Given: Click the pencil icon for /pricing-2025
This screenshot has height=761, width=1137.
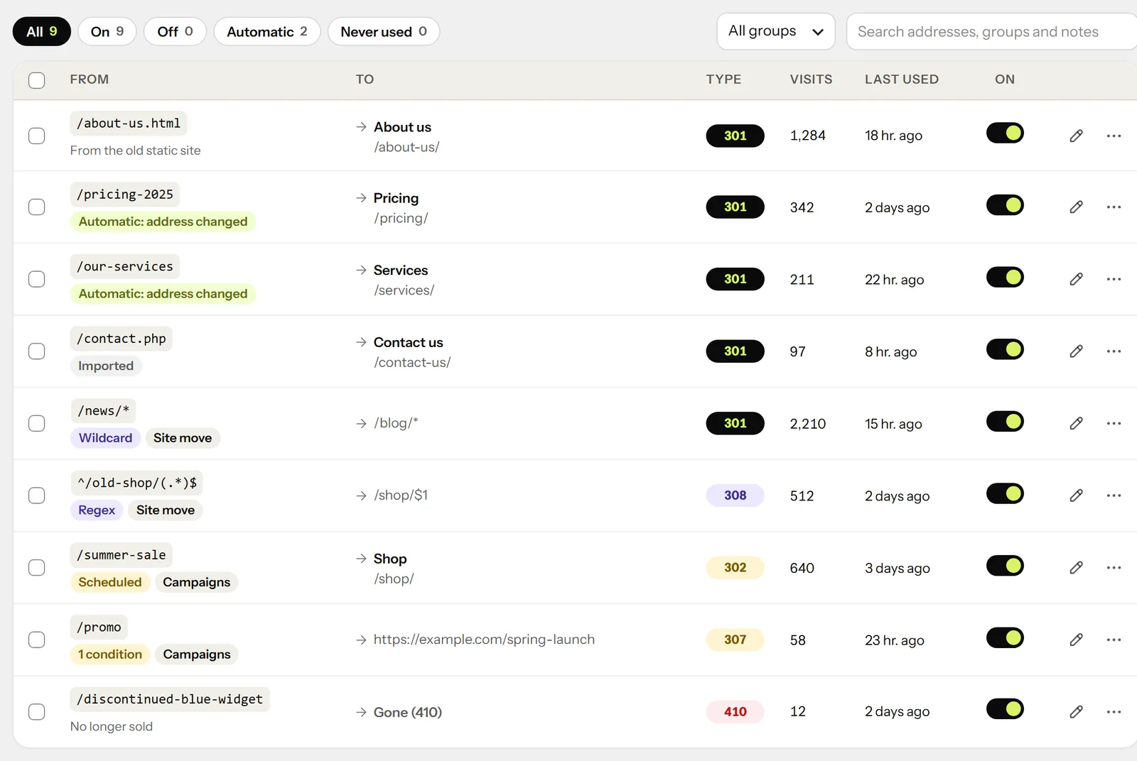Looking at the screenshot, I should [x=1076, y=207].
